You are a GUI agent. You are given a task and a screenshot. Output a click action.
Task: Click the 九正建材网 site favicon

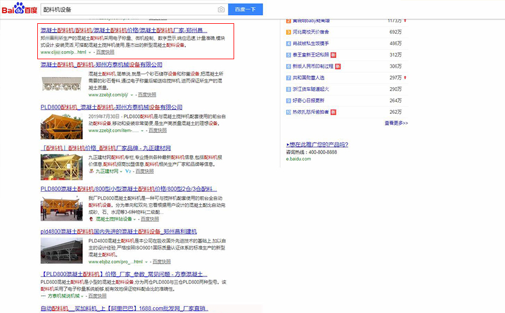91,171
